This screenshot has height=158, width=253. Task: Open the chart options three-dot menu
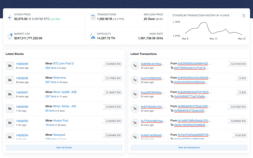click(x=244, y=16)
